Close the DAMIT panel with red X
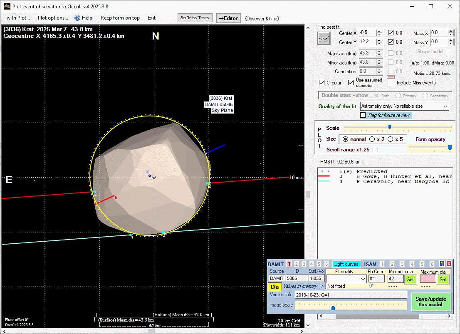The image size is (460, 334). tap(449, 264)
